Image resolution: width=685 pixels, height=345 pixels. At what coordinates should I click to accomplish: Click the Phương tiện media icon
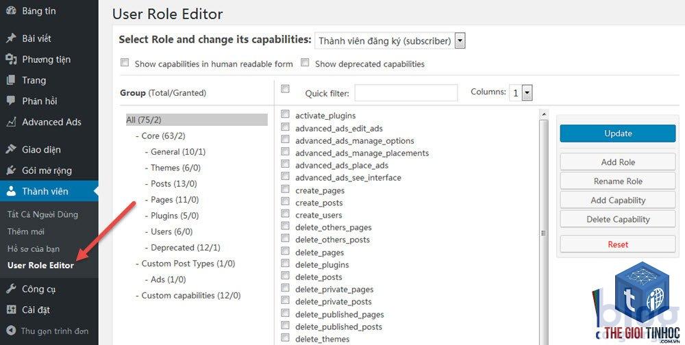click(x=11, y=60)
